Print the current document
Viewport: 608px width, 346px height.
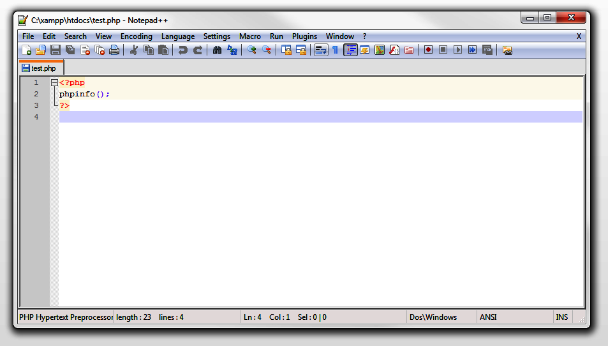114,50
